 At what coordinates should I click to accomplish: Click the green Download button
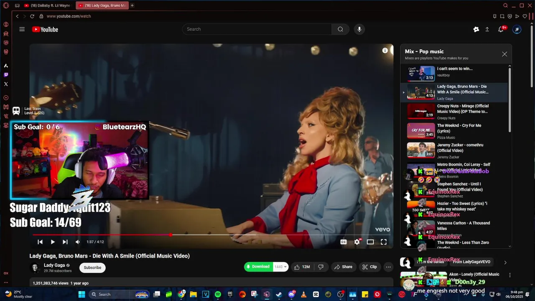[x=258, y=267]
